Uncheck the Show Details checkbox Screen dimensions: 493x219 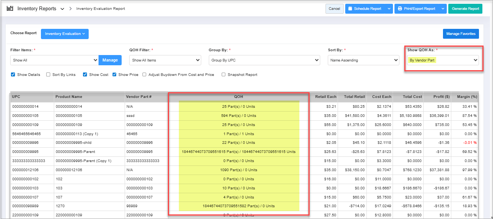point(13,75)
